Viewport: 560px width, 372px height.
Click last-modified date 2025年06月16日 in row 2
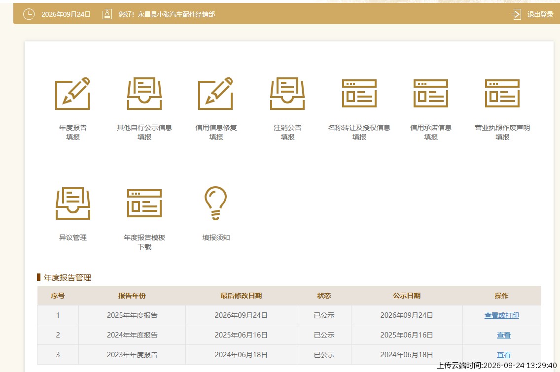(241, 335)
